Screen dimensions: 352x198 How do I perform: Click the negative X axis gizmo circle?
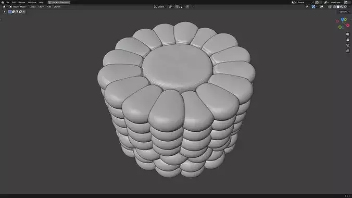[337, 21]
